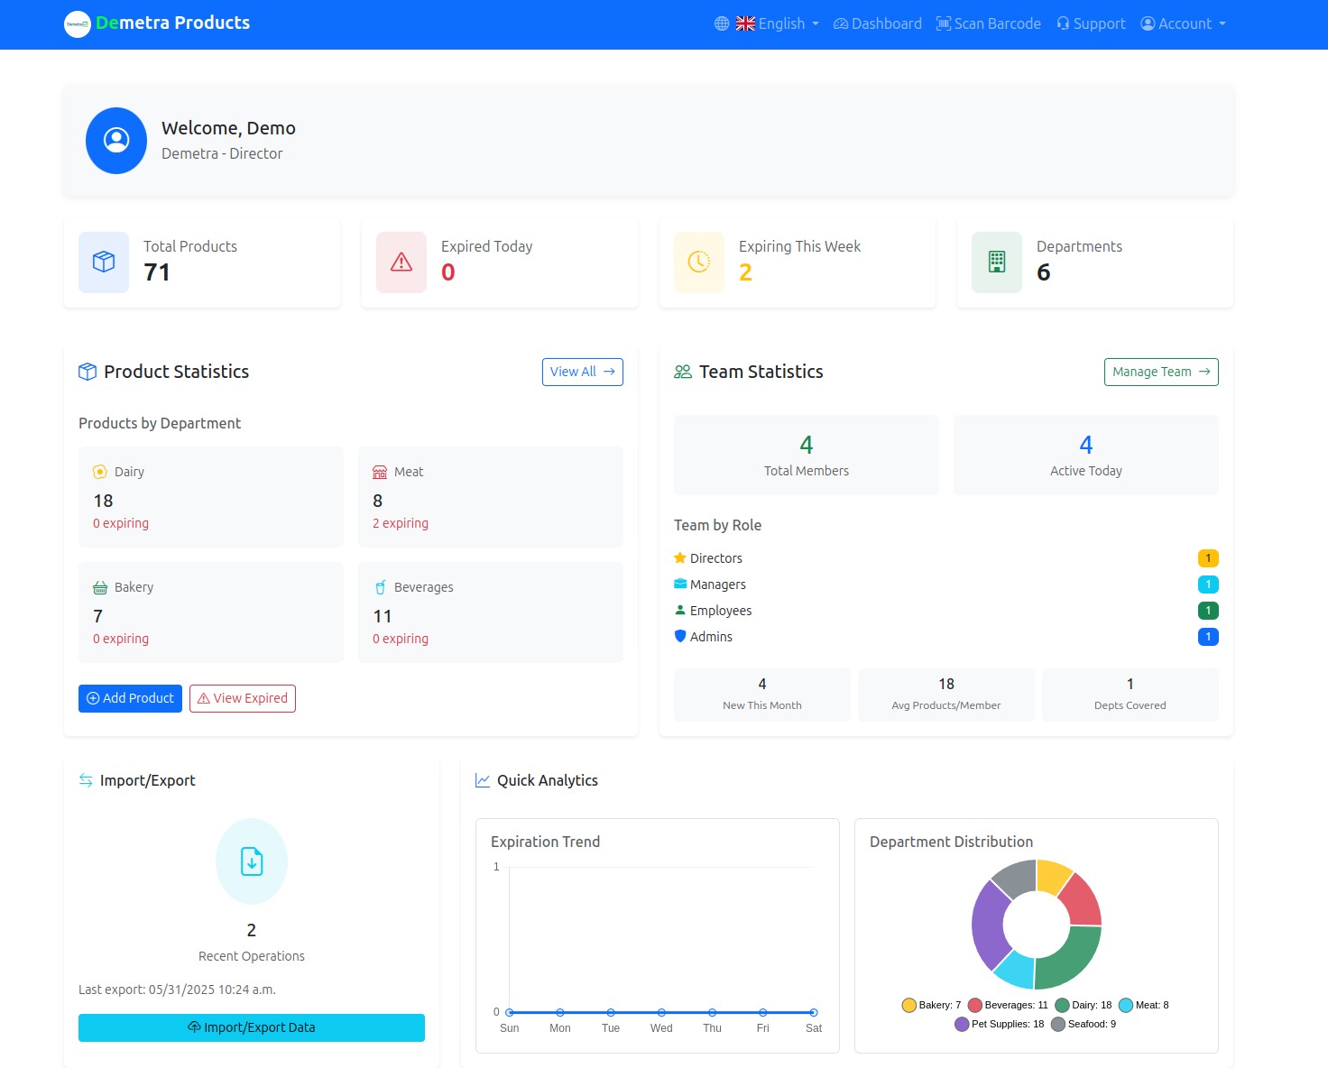Open the Support menu item
The width and height of the screenshot is (1328, 1068).
point(1091,23)
